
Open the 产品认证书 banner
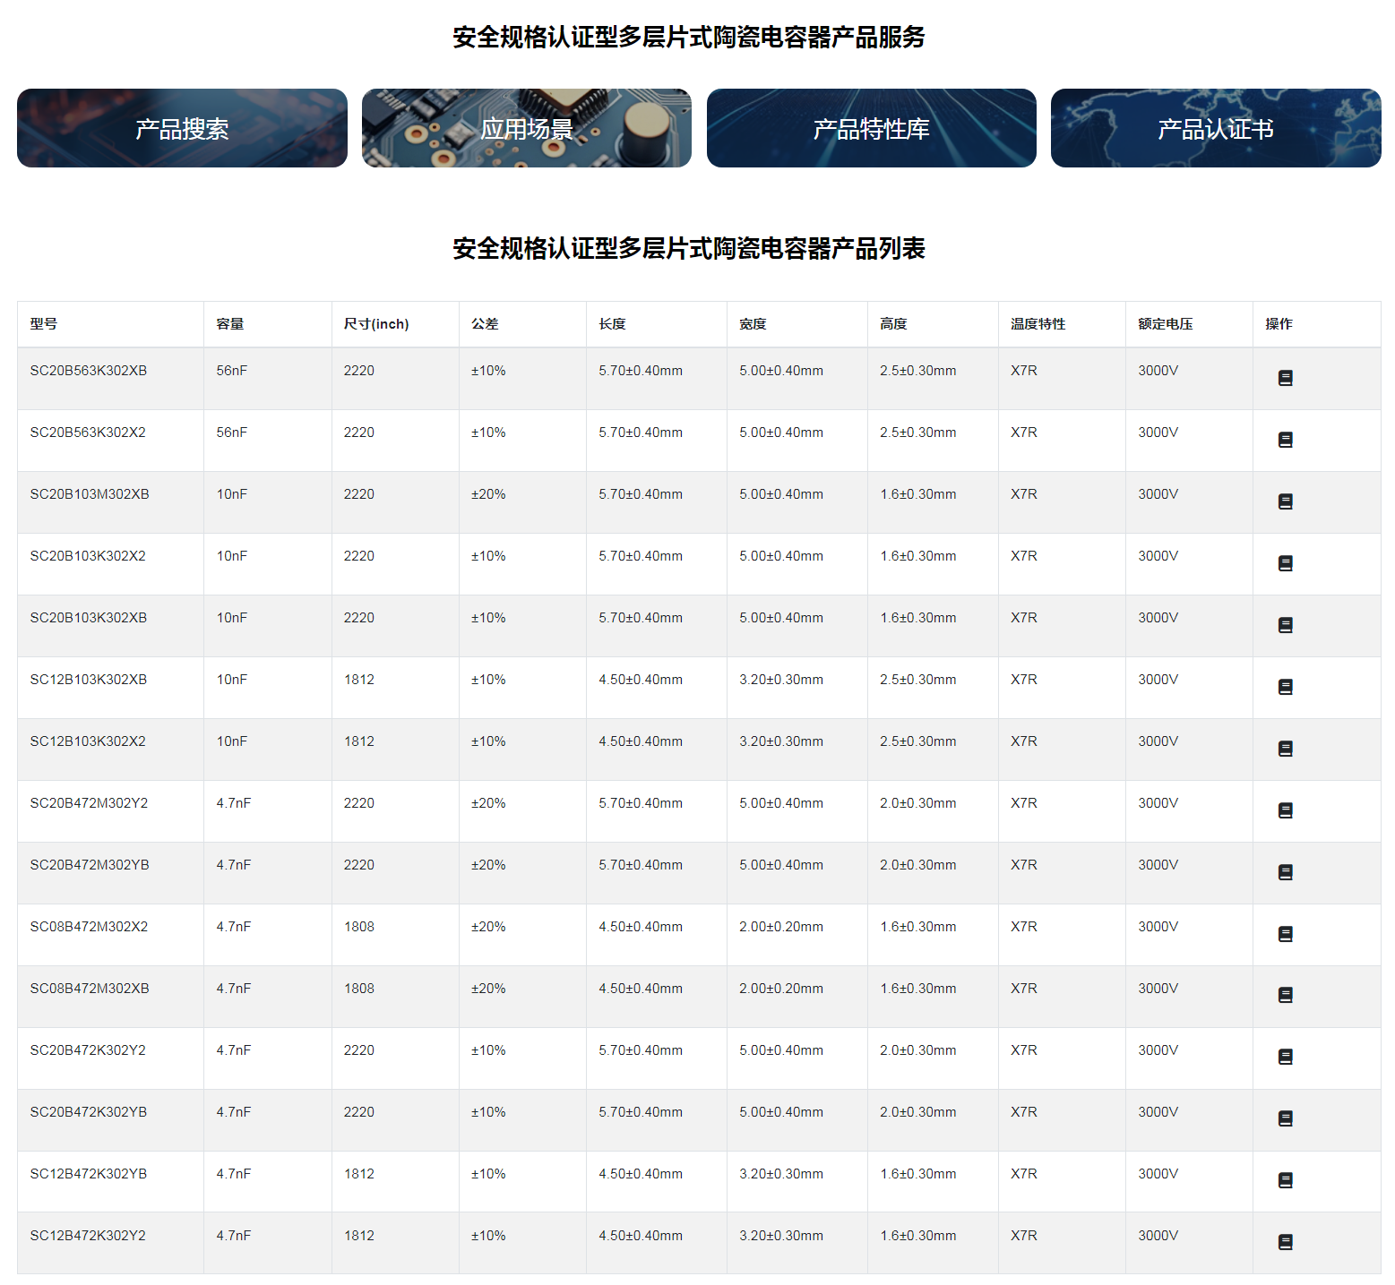1215,128
